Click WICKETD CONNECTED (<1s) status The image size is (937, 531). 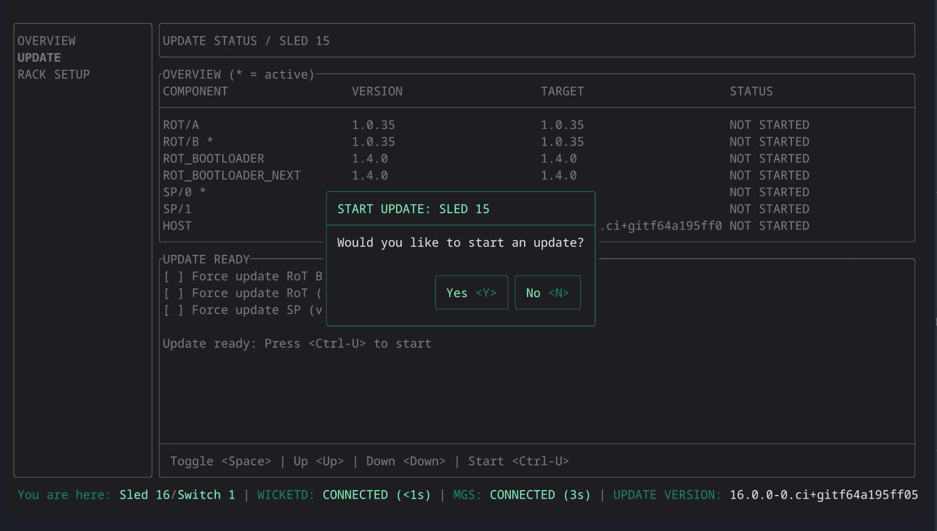point(344,495)
